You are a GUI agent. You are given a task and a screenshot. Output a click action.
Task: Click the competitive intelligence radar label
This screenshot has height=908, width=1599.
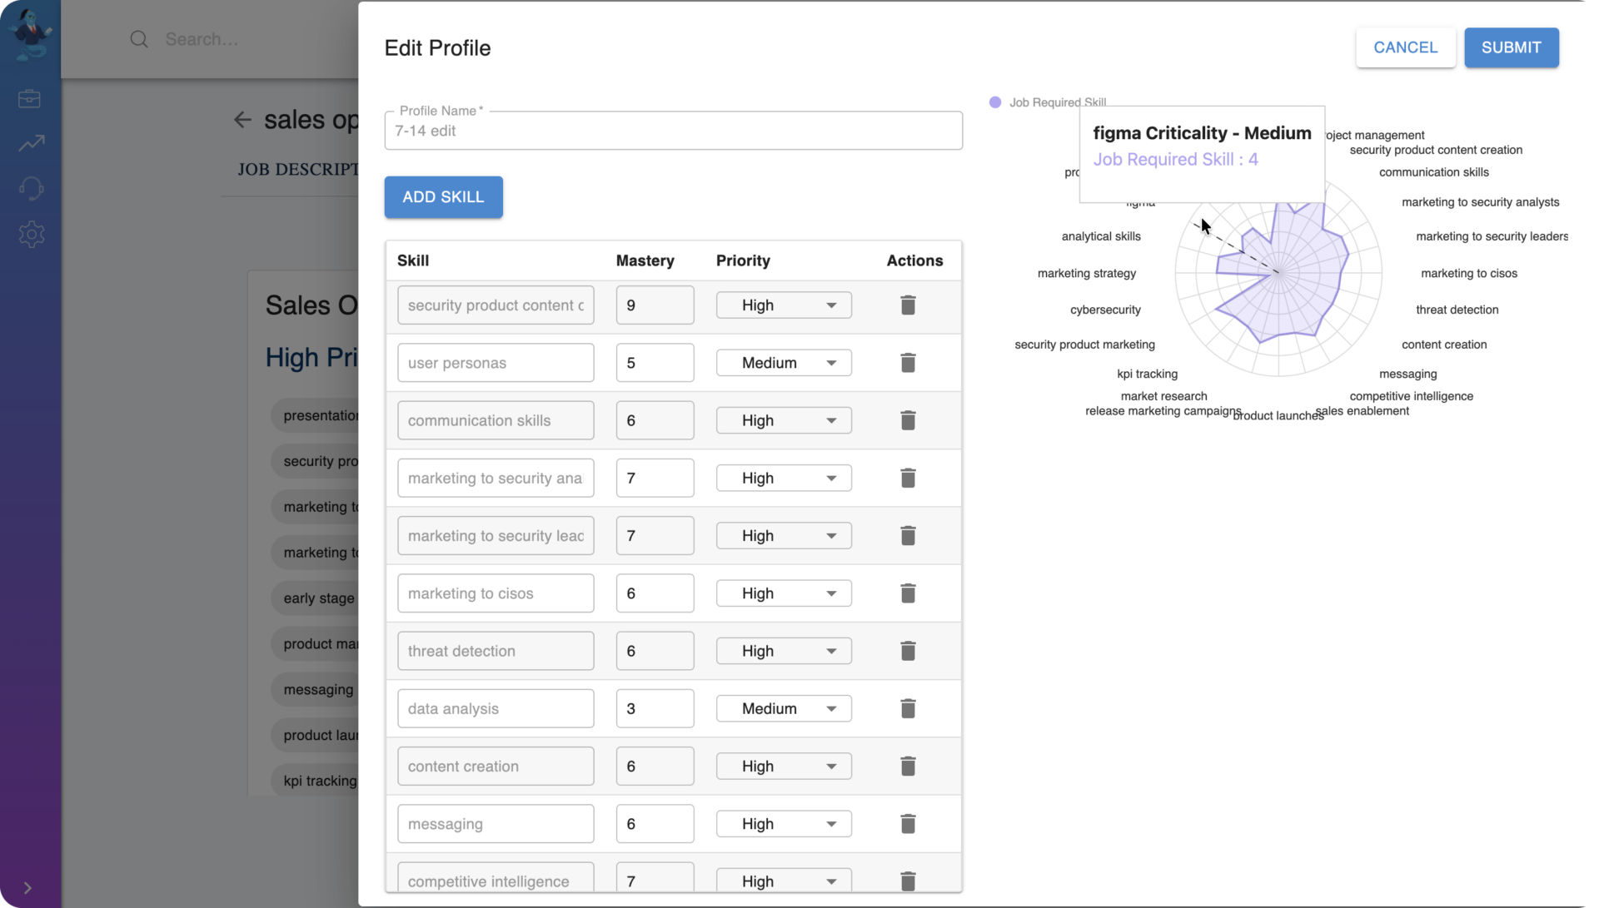[x=1411, y=396]
